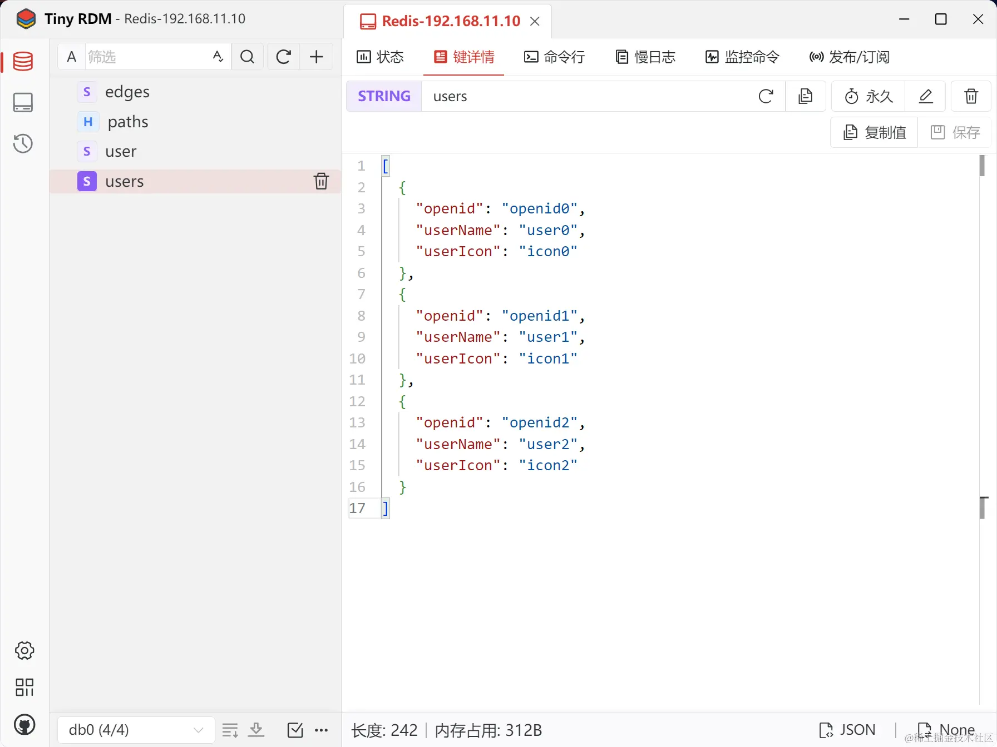The width and height of the screenshot is (997, 747).
Task: Open the None decode type selector
Action: click(x=946, y=730)
